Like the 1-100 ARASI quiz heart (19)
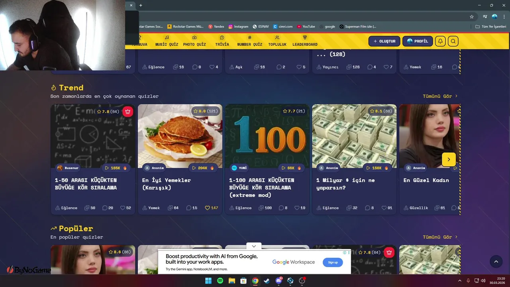 tap(300, 208)
